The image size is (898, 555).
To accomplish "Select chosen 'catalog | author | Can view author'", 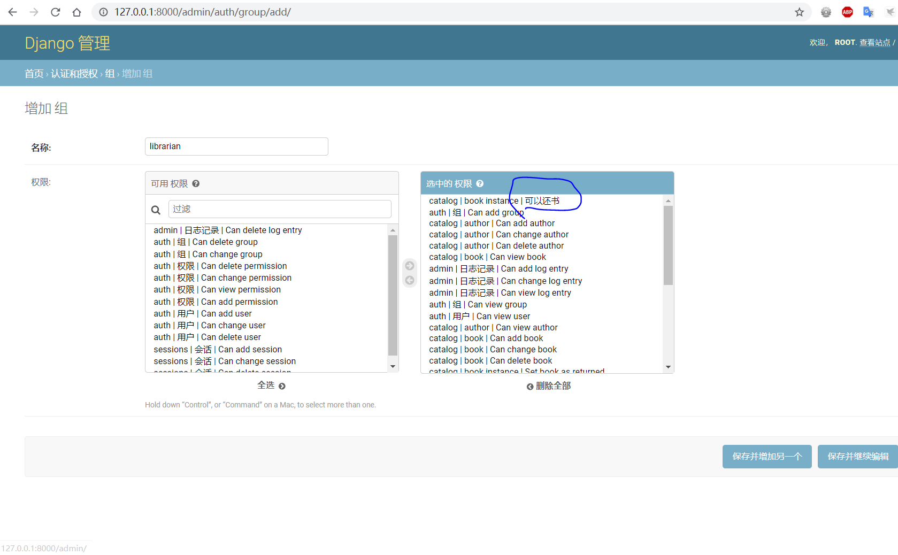I will pos(542,327).
